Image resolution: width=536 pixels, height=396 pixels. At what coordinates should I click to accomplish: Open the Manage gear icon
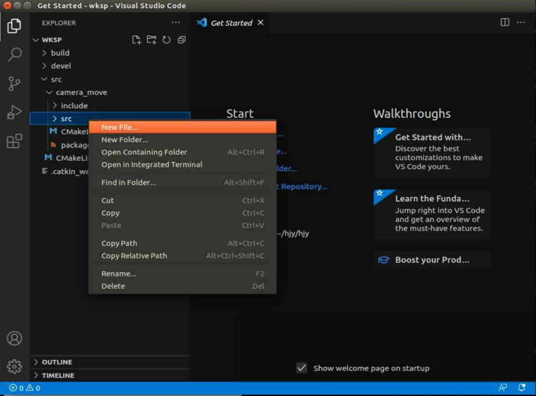pyautogui.click(x=15, y=366)
